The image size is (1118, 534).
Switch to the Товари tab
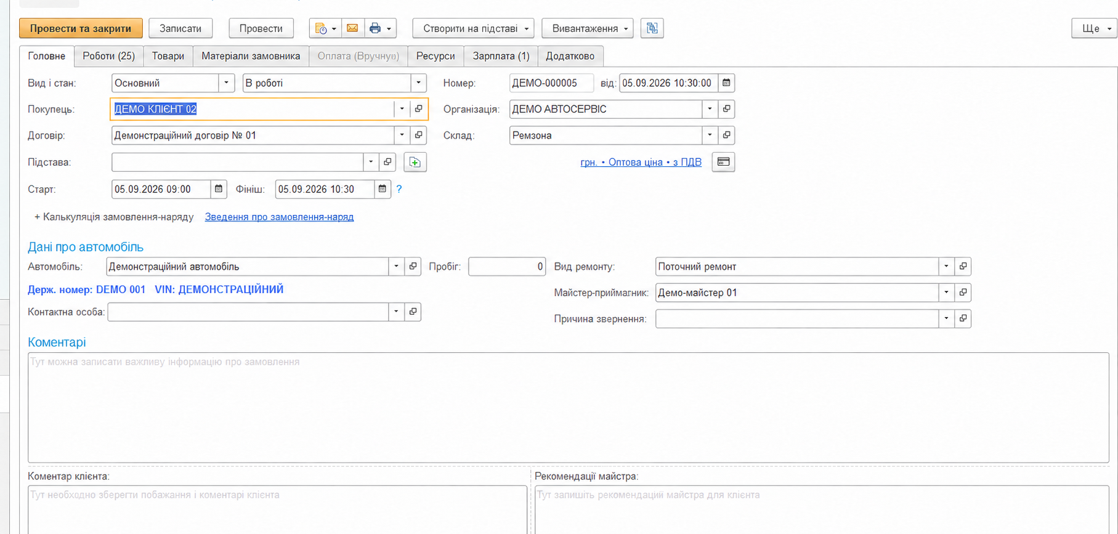168,56
